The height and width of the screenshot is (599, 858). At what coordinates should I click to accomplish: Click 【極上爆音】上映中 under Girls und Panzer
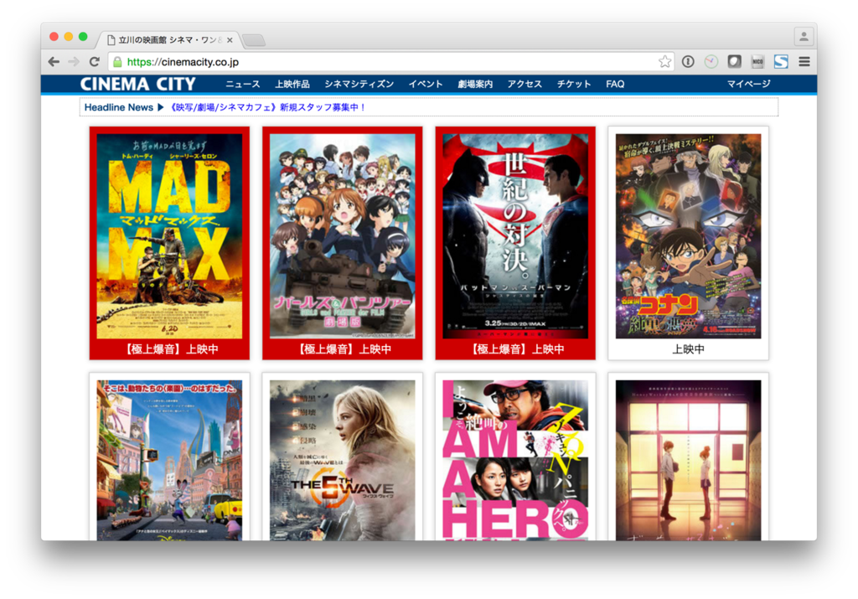click(343, 349)
